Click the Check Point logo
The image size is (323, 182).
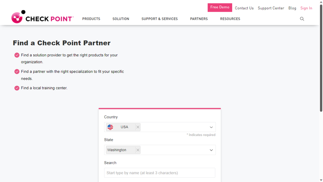click(x=42, y=17)
